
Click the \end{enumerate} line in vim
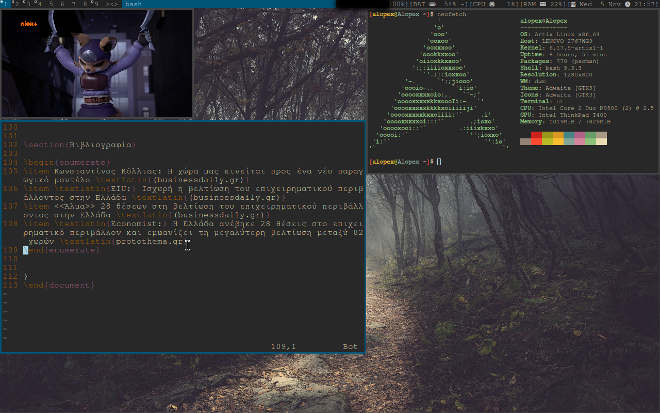click(x=62, y=250)
